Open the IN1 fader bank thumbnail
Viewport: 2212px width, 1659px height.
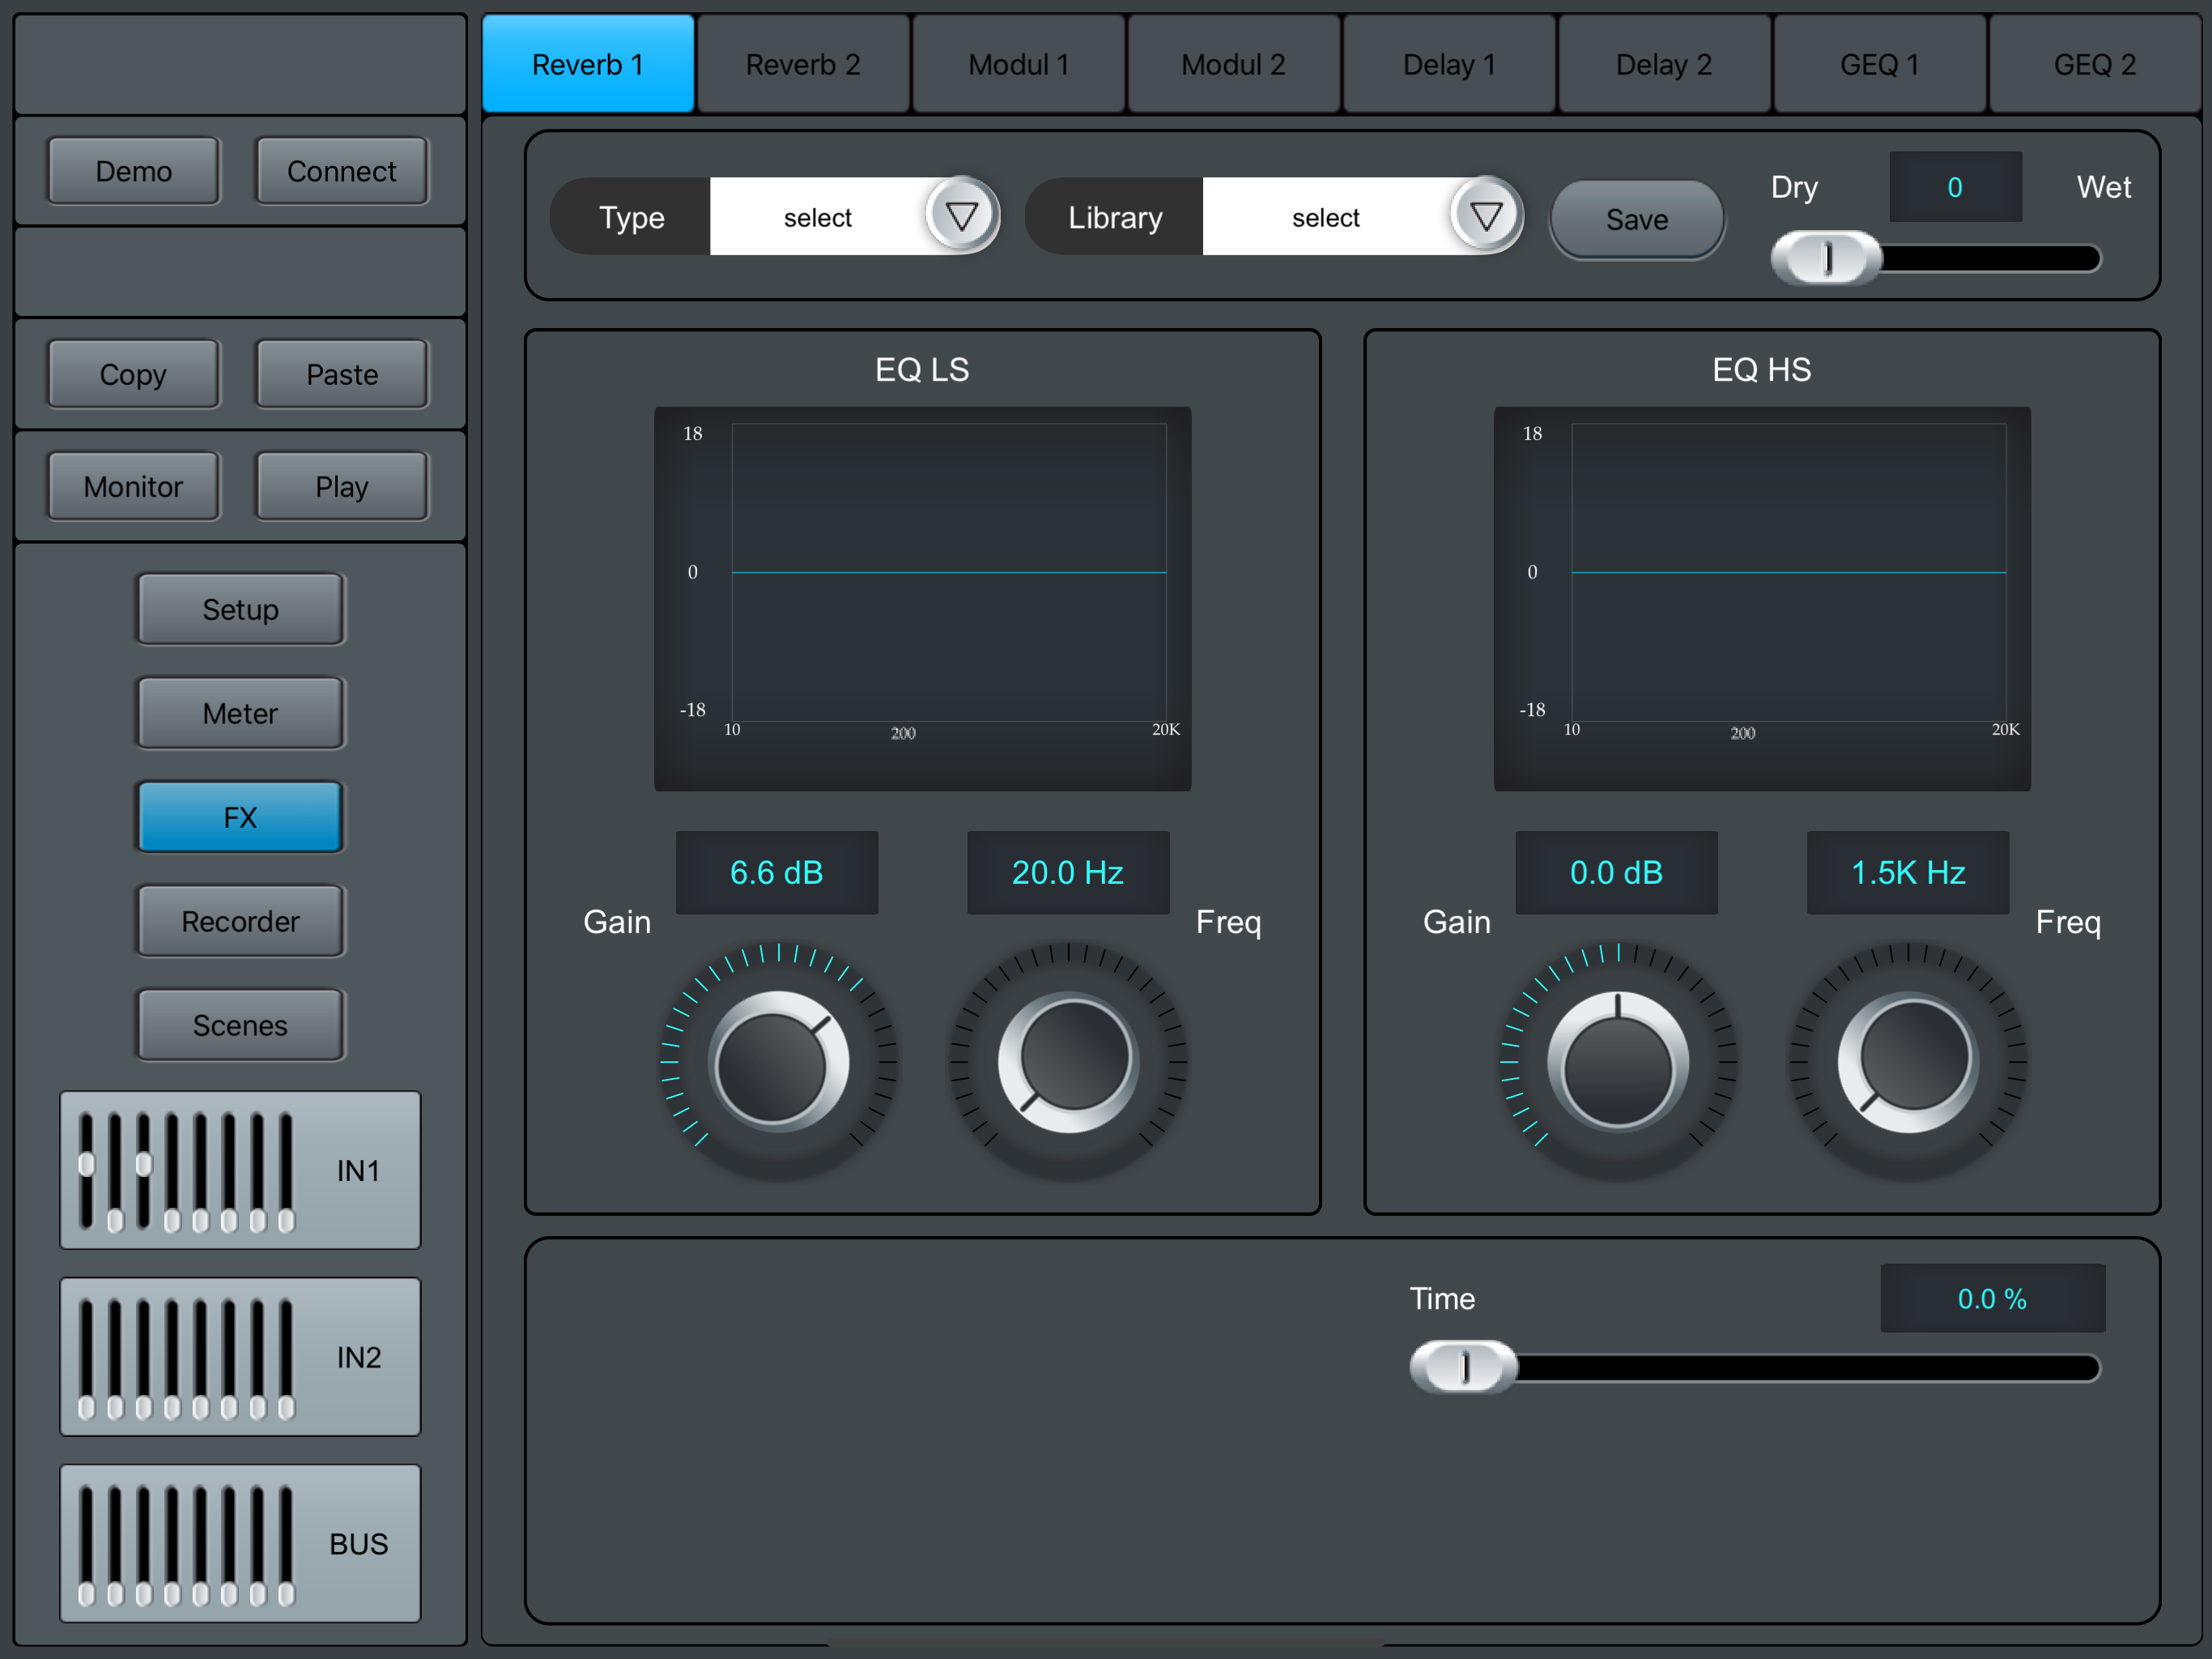[240, 1170]
